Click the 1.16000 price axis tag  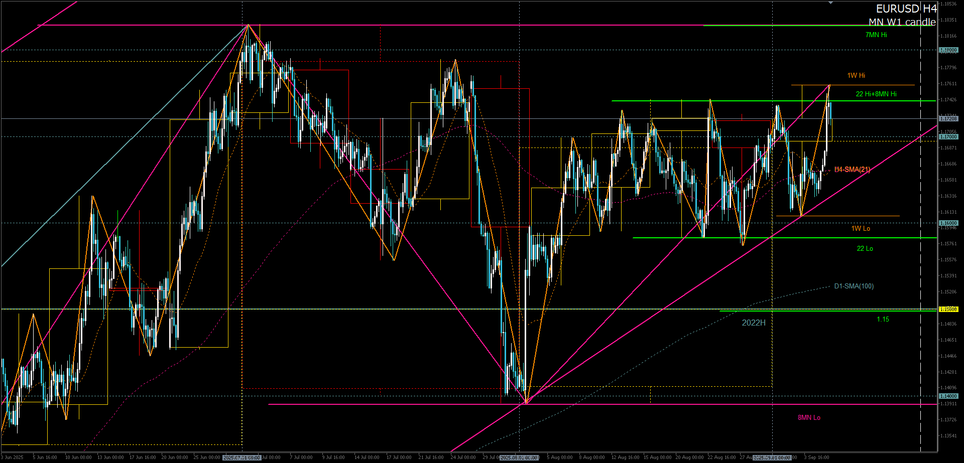pos(948,223)
